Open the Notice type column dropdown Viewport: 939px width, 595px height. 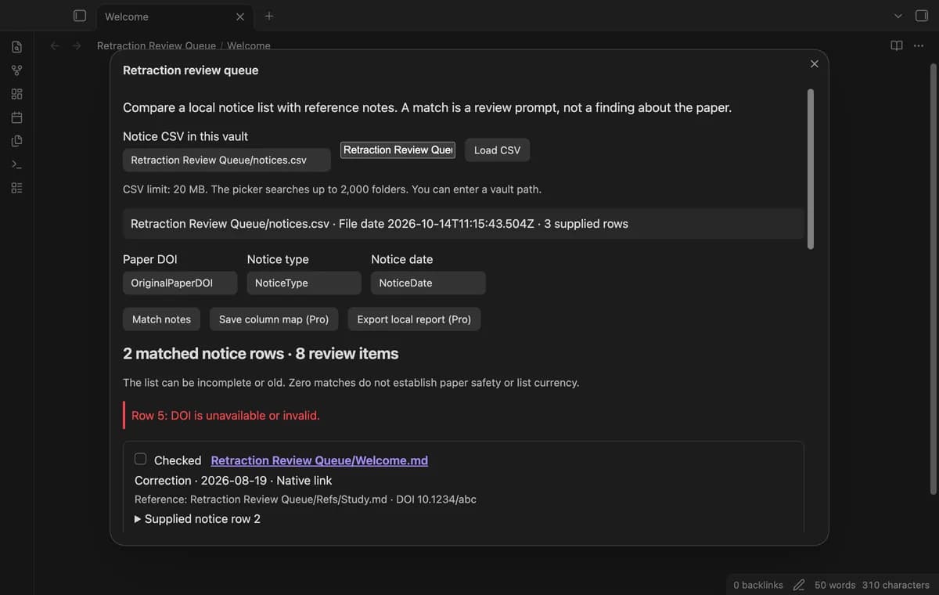point(304,283)
